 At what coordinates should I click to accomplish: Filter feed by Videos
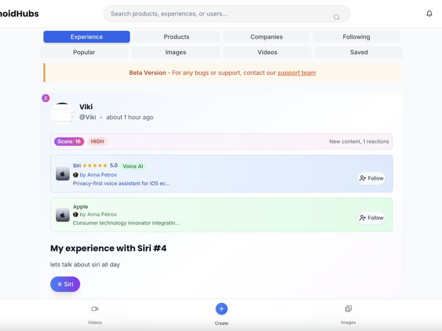click(267, 52)
